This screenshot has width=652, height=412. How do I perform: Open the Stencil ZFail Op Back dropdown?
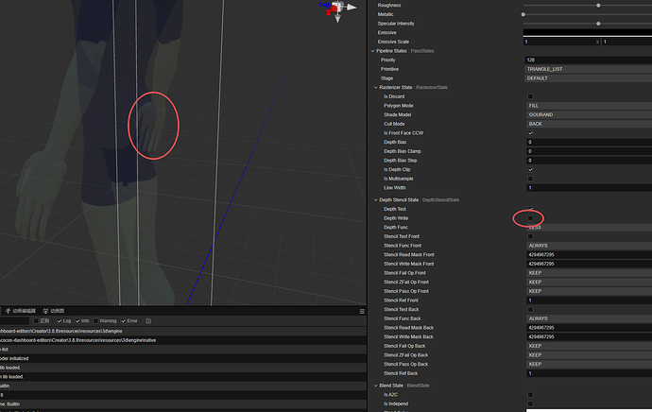(590, 355)
